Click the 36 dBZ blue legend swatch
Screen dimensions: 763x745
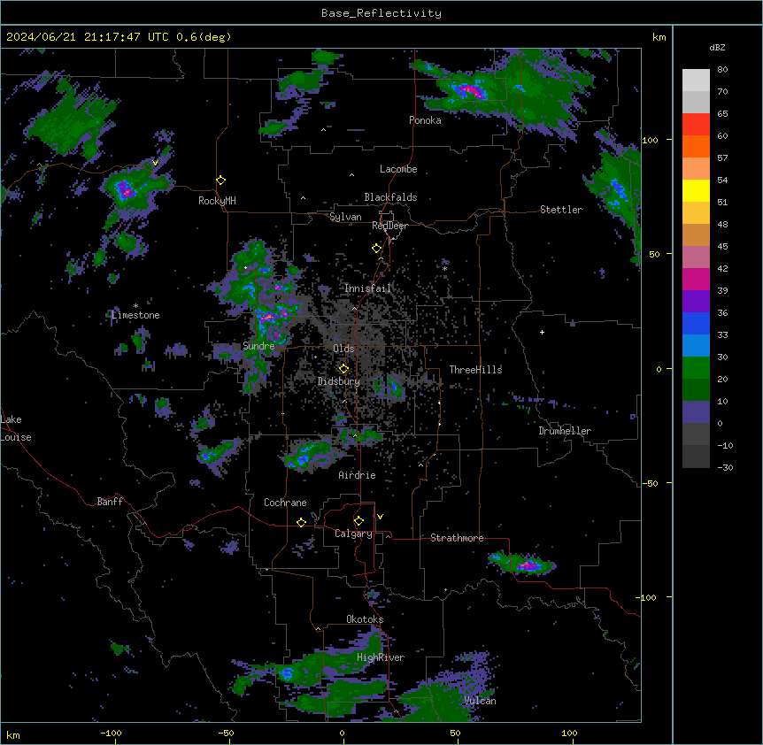pos(696,323)
